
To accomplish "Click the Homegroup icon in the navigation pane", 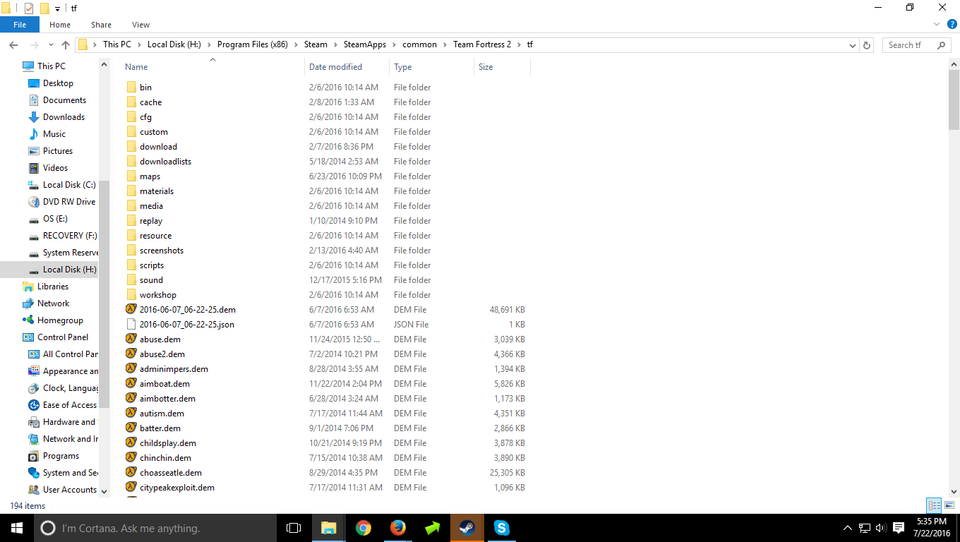I will click(x=28, y=320).
